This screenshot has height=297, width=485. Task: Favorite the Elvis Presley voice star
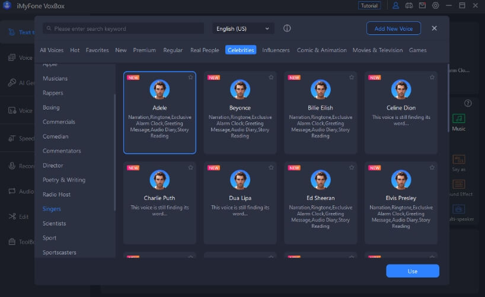[x=432, y=167]
